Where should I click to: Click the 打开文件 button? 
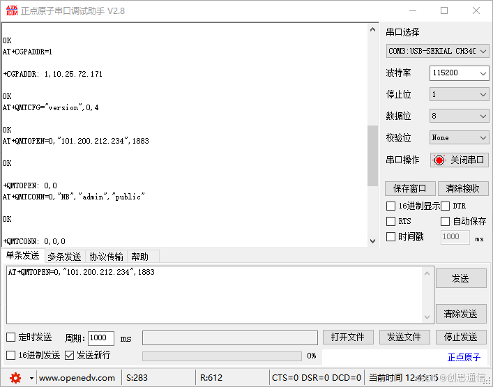click(x=348, y=337)
